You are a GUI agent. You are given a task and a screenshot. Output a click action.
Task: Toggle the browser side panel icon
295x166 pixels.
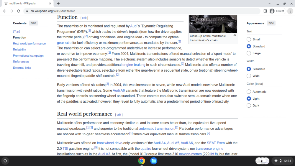click(265, 11)
